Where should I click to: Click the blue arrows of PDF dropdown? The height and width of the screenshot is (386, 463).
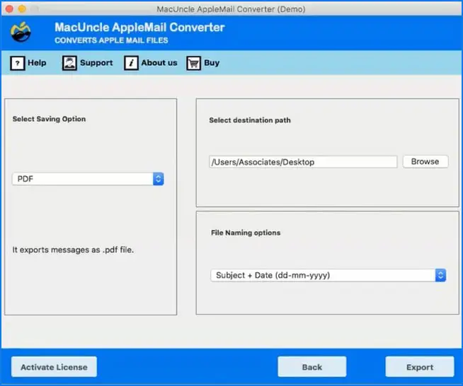(x=159, y=179)
